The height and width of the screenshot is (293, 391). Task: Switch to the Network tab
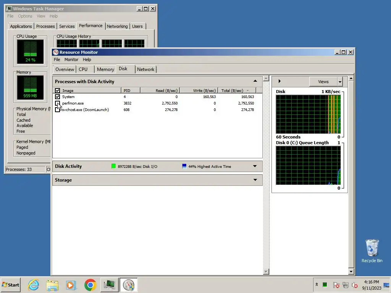145,69
